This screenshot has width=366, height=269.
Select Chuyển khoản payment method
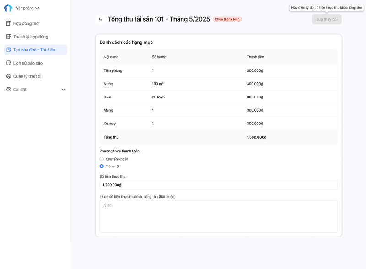coord(102,159)
